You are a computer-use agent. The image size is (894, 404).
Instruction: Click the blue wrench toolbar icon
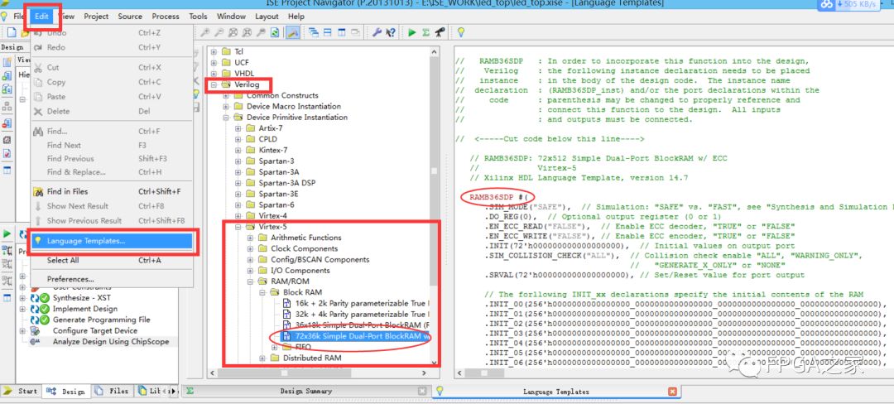click(x=377, y=32)
